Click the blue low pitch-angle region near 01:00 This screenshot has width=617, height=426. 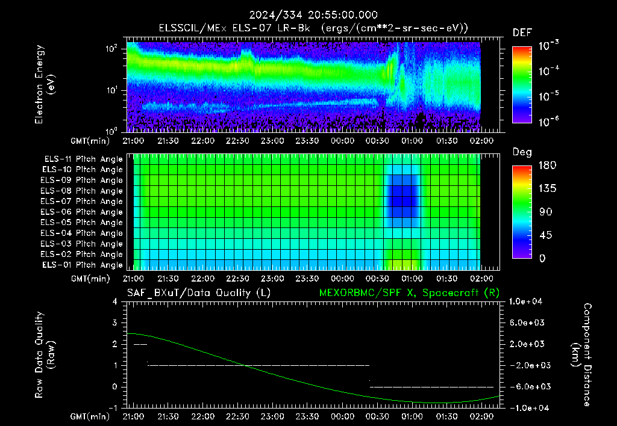coord(402,197)
